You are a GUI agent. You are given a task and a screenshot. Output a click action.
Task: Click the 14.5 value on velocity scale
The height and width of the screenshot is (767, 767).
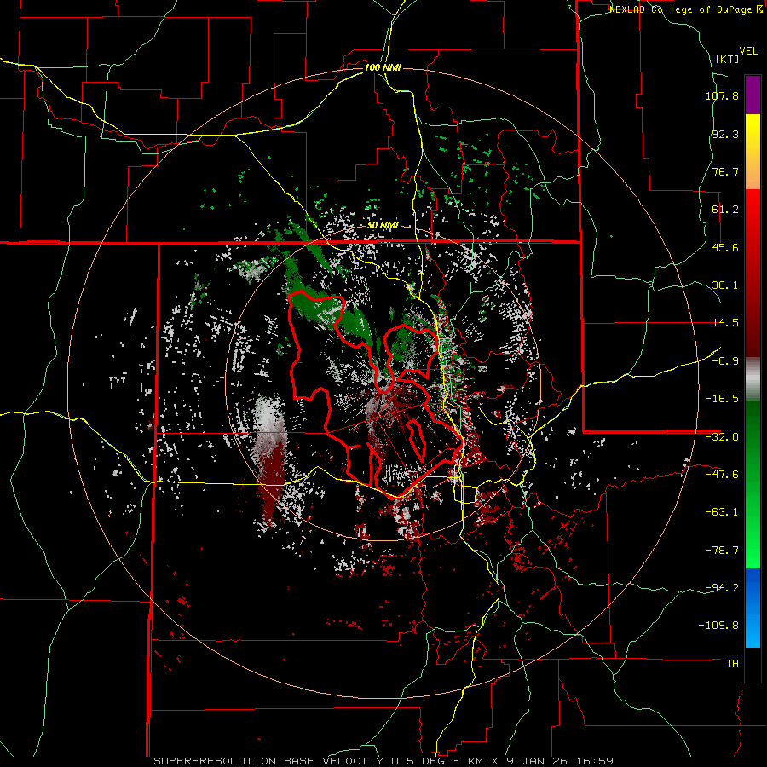[725, 323]
